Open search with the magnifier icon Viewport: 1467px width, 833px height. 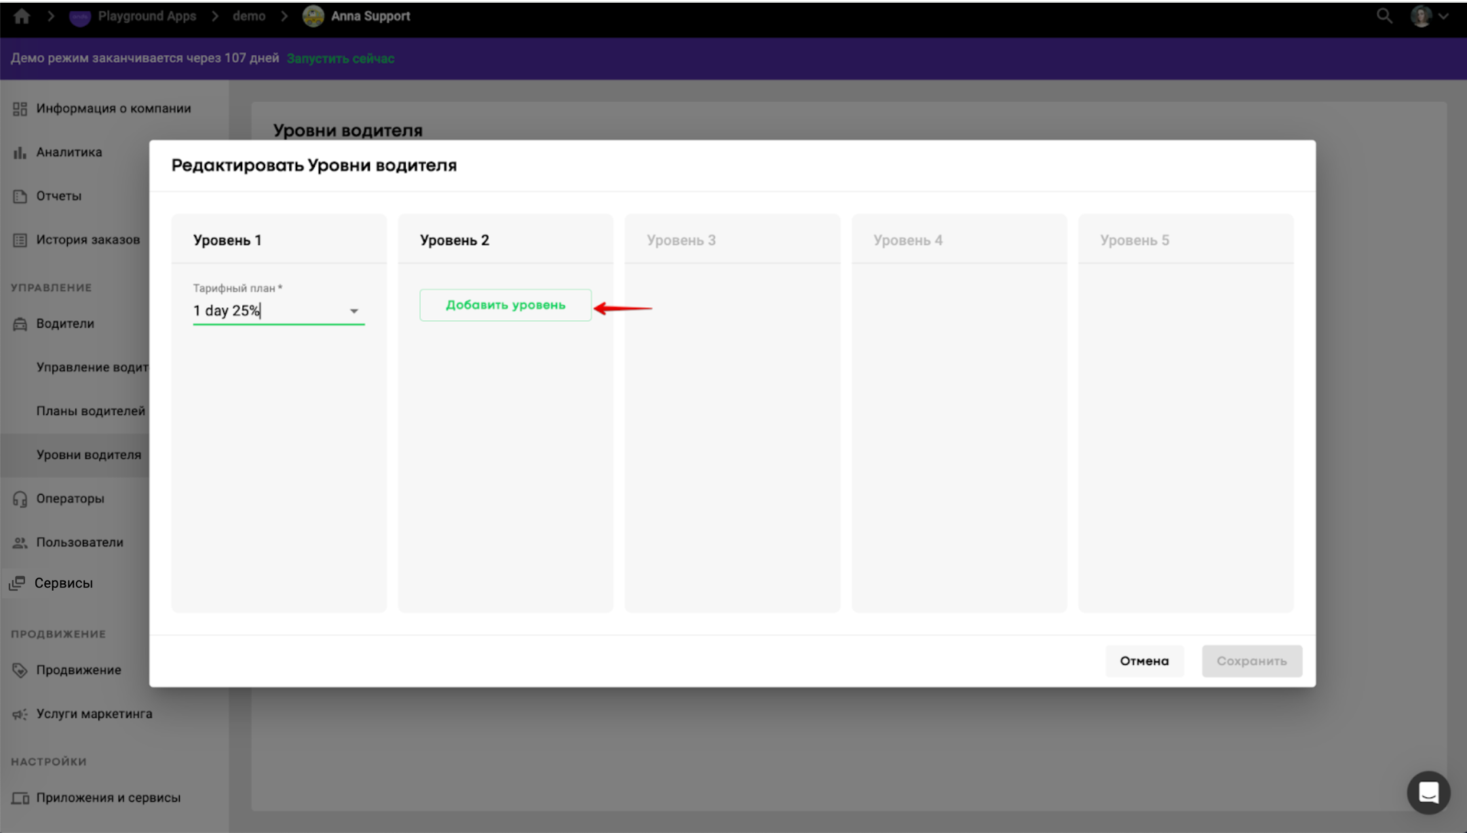1384,16
